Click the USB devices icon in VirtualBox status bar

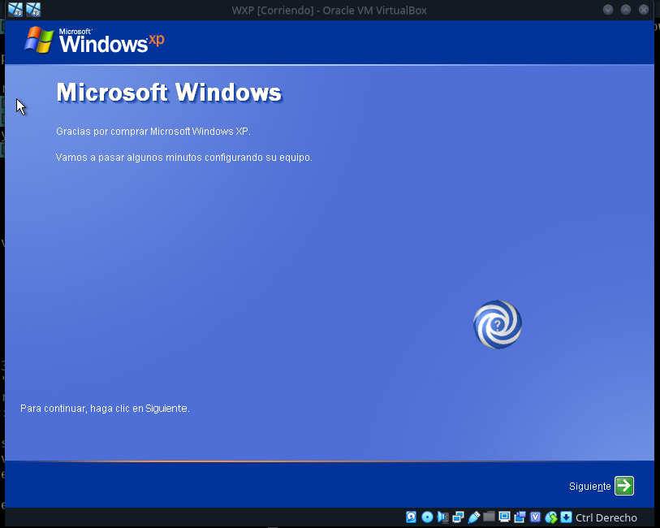tap(474, 517)
